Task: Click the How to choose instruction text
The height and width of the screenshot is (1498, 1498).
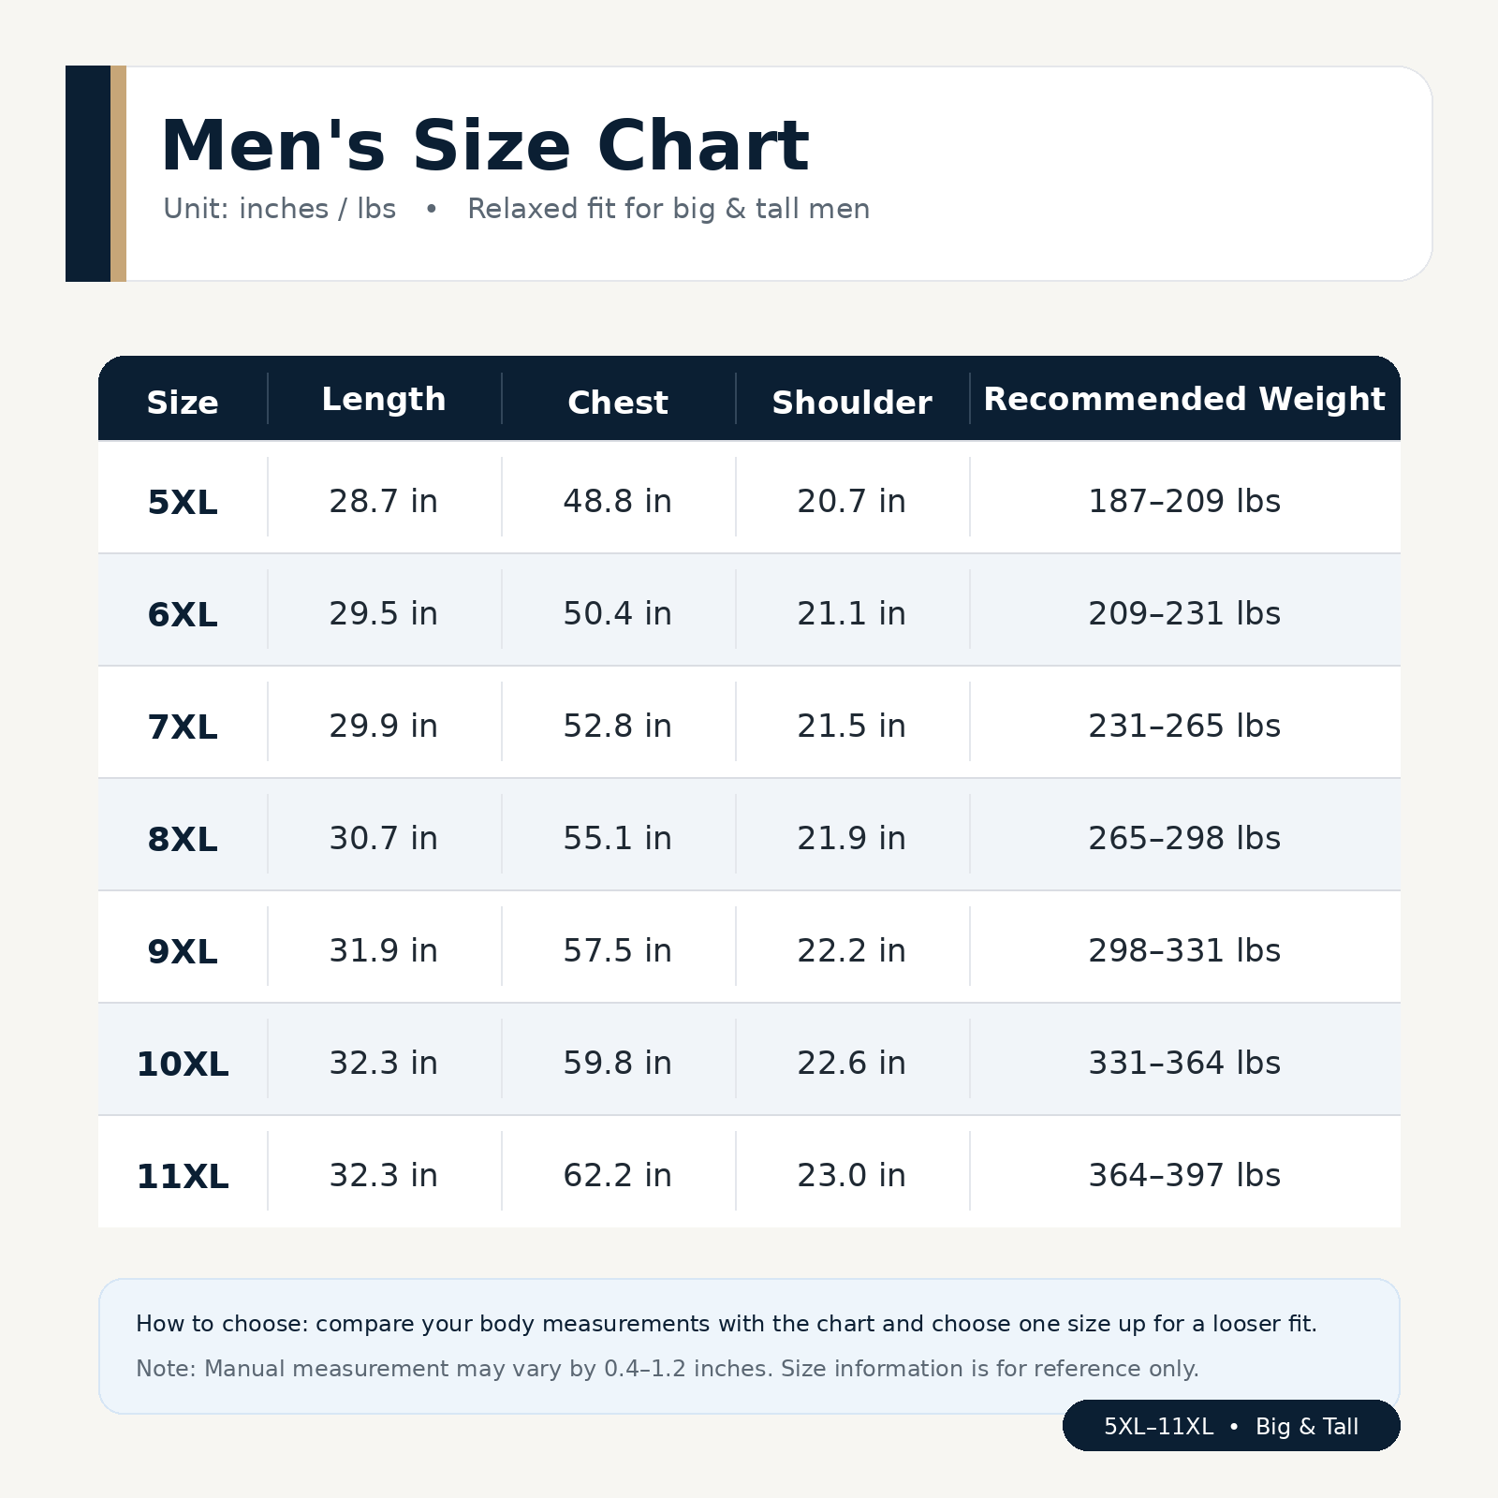Action: click(727, 1324)
